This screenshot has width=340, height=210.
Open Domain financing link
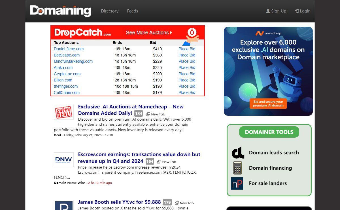tap(270, 168)
